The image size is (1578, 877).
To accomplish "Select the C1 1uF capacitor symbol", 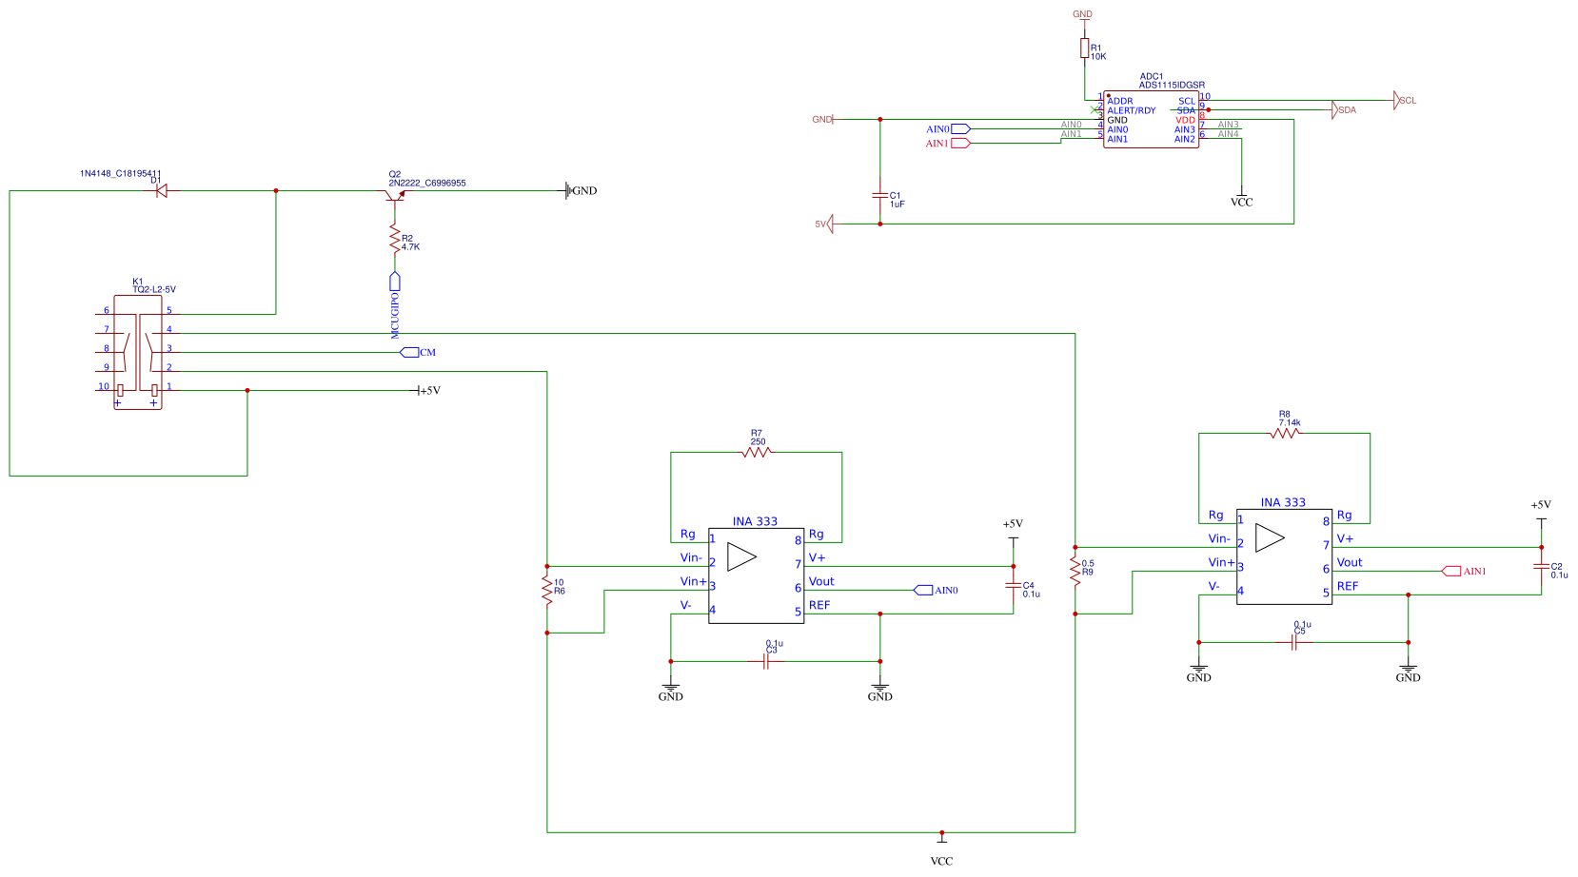I will tap(880, 196).
